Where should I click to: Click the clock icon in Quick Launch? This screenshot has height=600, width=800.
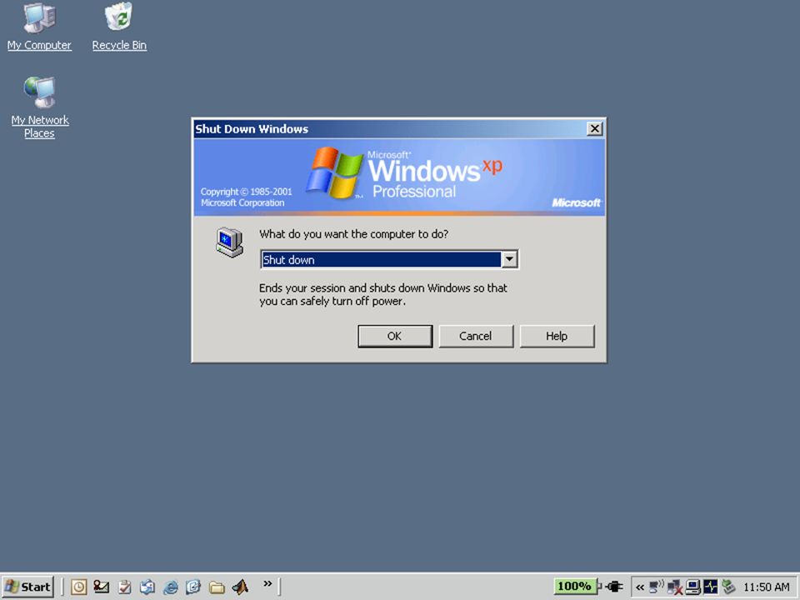click(78, 587)
